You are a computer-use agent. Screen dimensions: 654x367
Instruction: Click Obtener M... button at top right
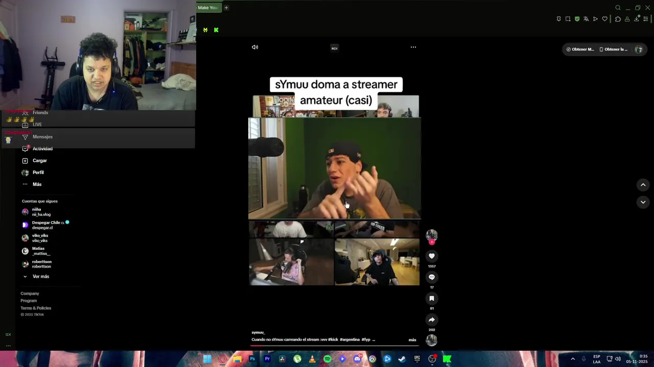click(580, 49)
